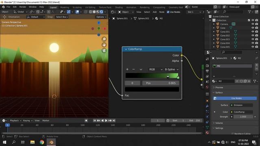Screen dimensions: 260x146
Task: Open the View Layer properties tab
Action: click(207, 77)
